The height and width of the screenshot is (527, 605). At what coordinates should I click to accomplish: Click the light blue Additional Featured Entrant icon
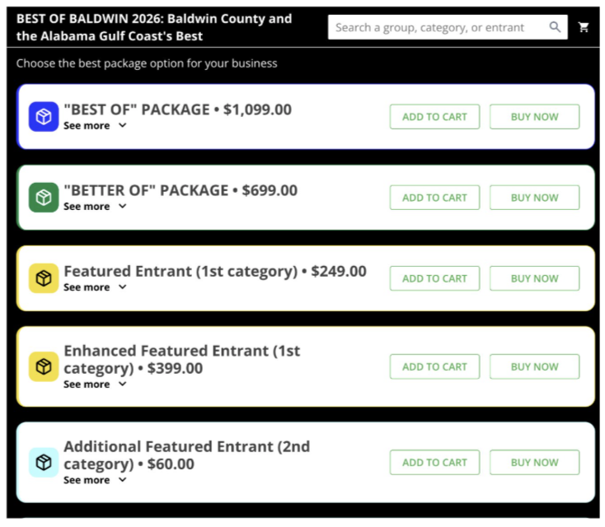[x=44, y=462]
